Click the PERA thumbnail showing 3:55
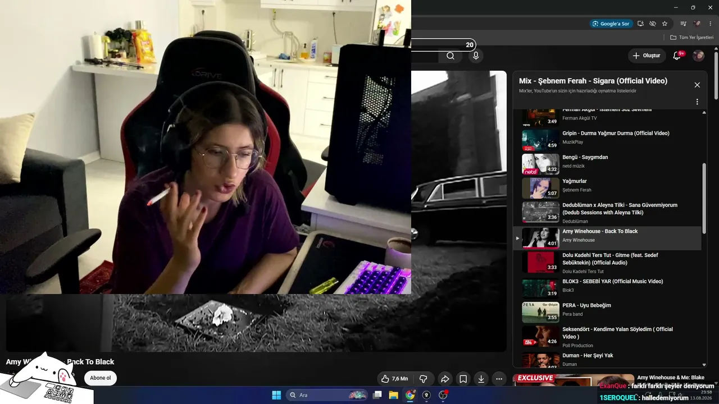The image size is (719, 404). [540, 311]
